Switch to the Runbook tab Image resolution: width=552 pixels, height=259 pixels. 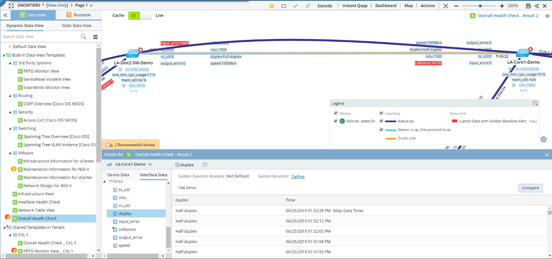tap(79, 15)
